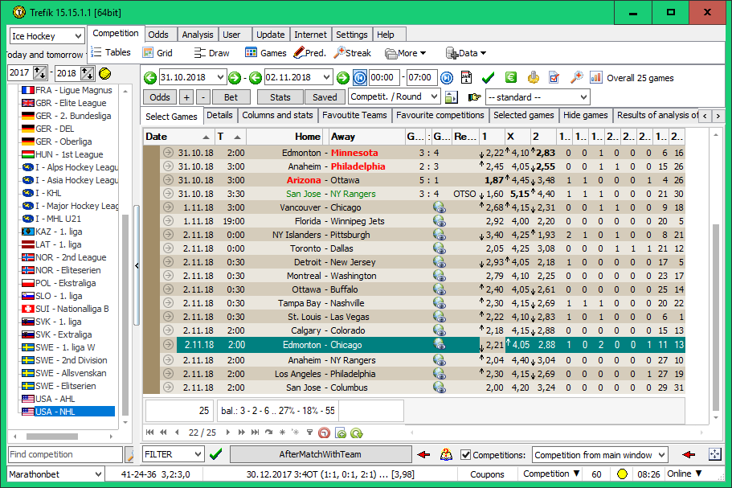Image resolution: width=732 pixels, height=488 pixels.
Task: Open the magnifier search icon on toolbar
Action: [x=576, y=78]
